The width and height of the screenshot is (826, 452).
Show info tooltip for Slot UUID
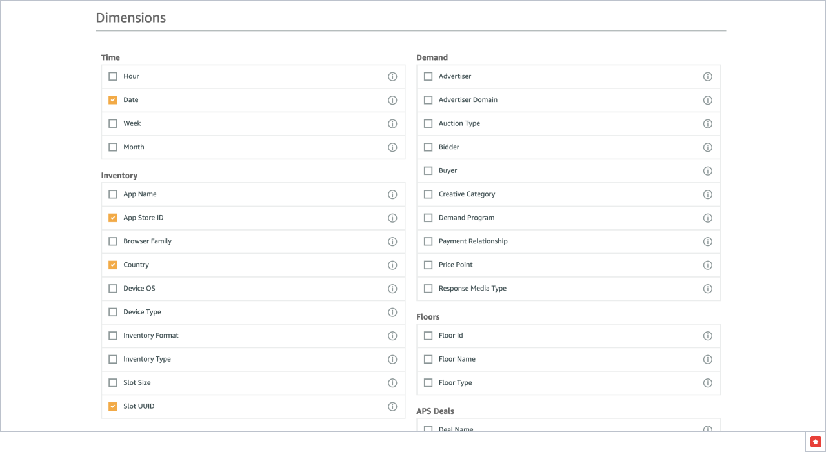click(392, 407)
